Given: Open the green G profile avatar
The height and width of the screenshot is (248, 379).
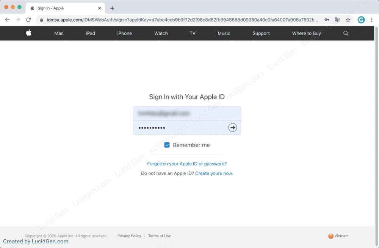Looking at the screenshot, I should (361, 20).
